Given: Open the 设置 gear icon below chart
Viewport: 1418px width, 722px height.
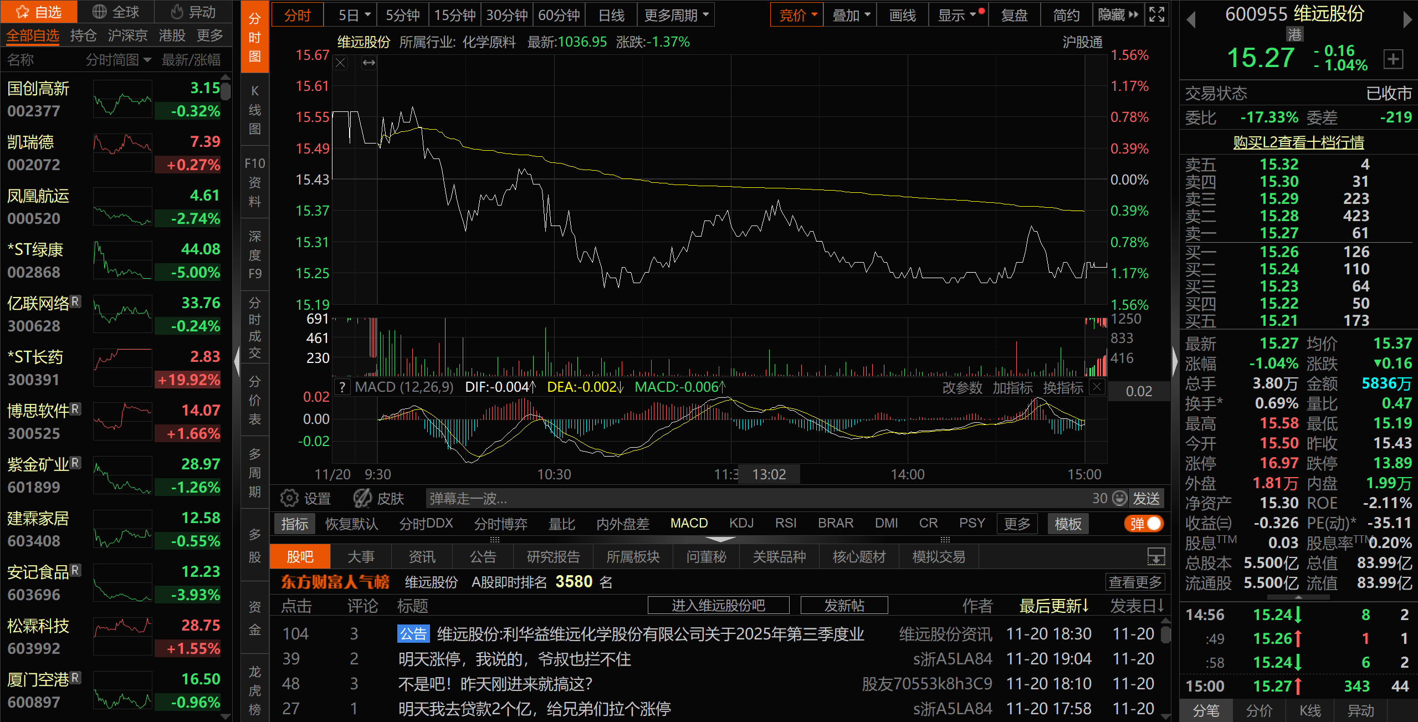Looking at the screenshot, I should [289, 498].
